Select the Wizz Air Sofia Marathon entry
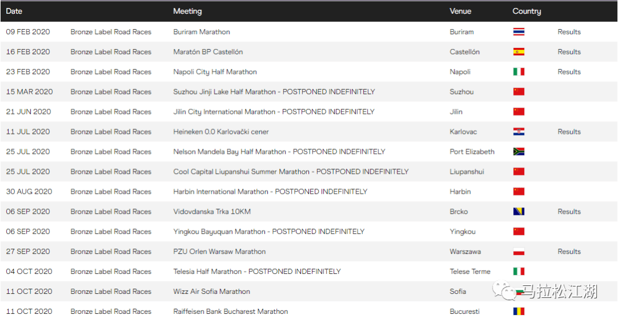Screen dimensions: 618x319 pos(212,292)
